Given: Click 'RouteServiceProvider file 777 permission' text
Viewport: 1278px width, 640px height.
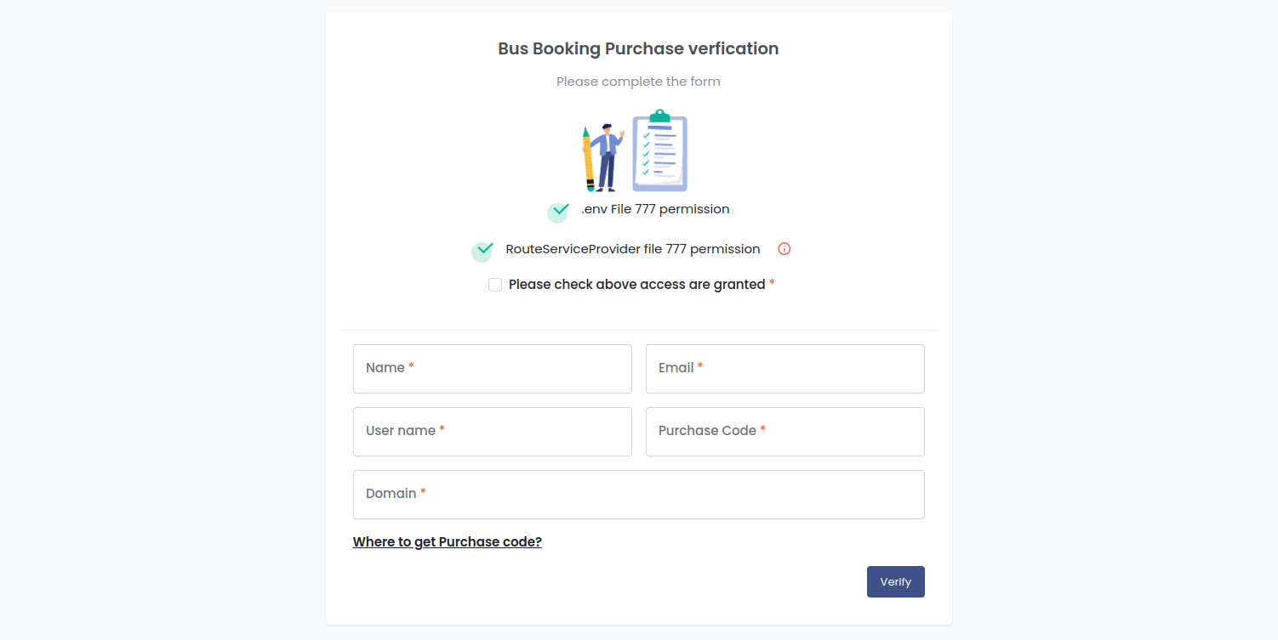Looking at the screenshot, I should point(633,249).
